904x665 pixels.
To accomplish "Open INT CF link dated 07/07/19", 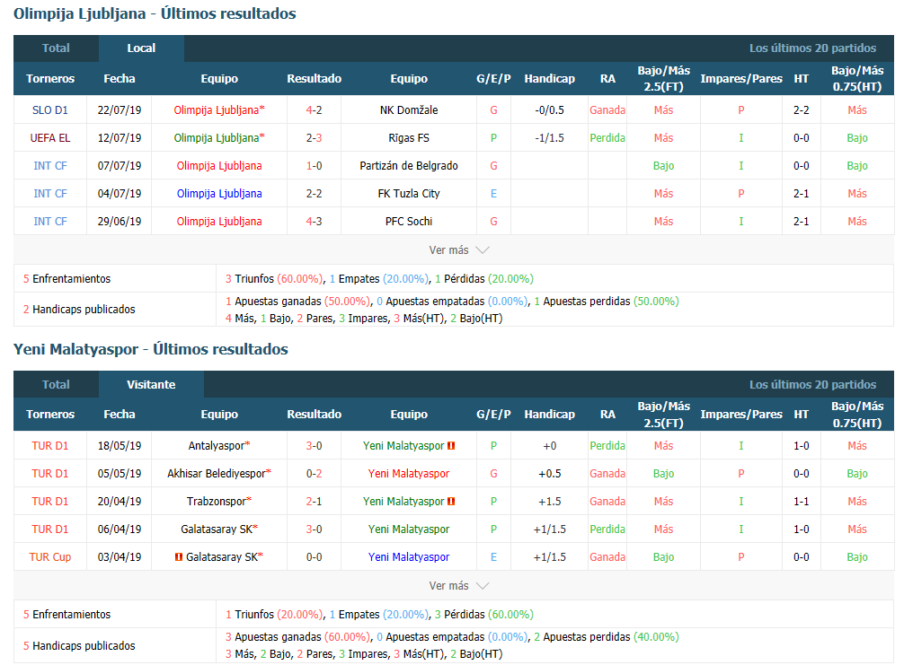I will point(50,166).
